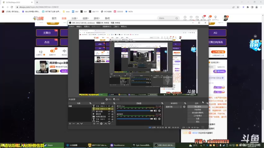The height and width of the screenshot is (148, 264).
Task: Click the Douyu search magnifier icon
Action: click(177, 18)
